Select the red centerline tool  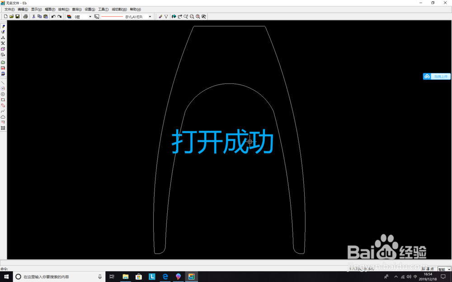tap(3, 105)
